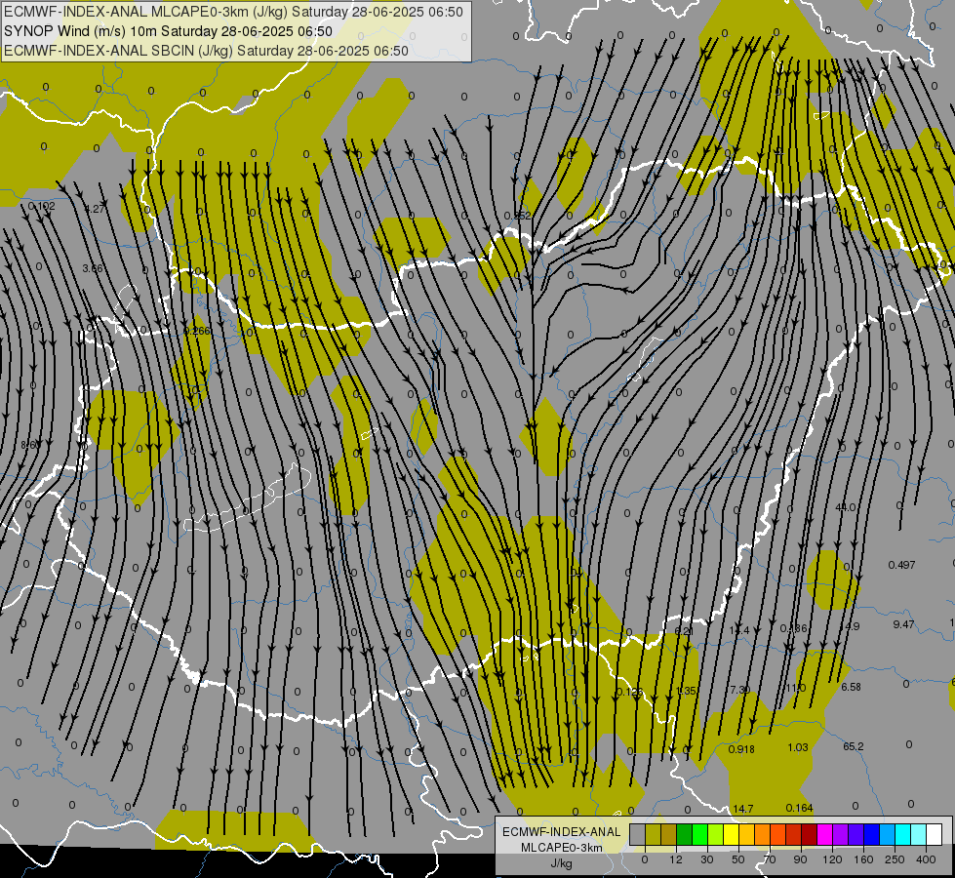Pick the dark red legend swatch

coord(810,834)
